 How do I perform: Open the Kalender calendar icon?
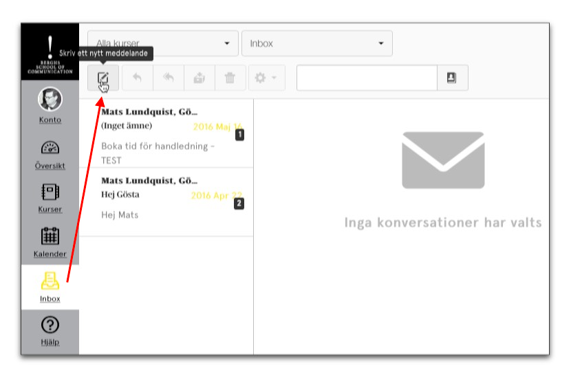(50, 236)
